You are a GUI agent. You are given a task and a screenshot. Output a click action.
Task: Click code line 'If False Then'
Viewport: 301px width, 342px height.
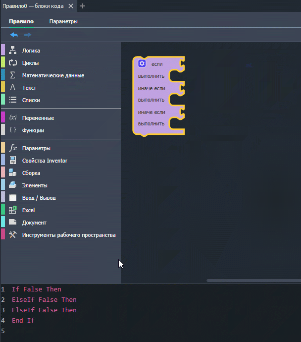(x=37, y=289)
